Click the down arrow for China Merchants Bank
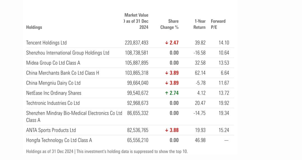The image size is (302, 160). click(x=167, y=73)
